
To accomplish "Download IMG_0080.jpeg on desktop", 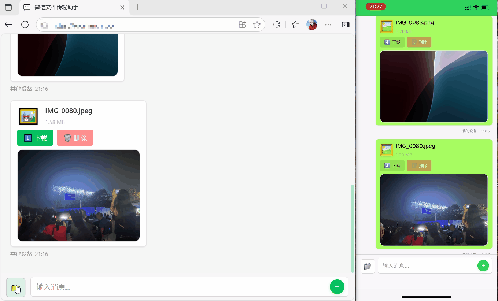I will tap(35, 138).
